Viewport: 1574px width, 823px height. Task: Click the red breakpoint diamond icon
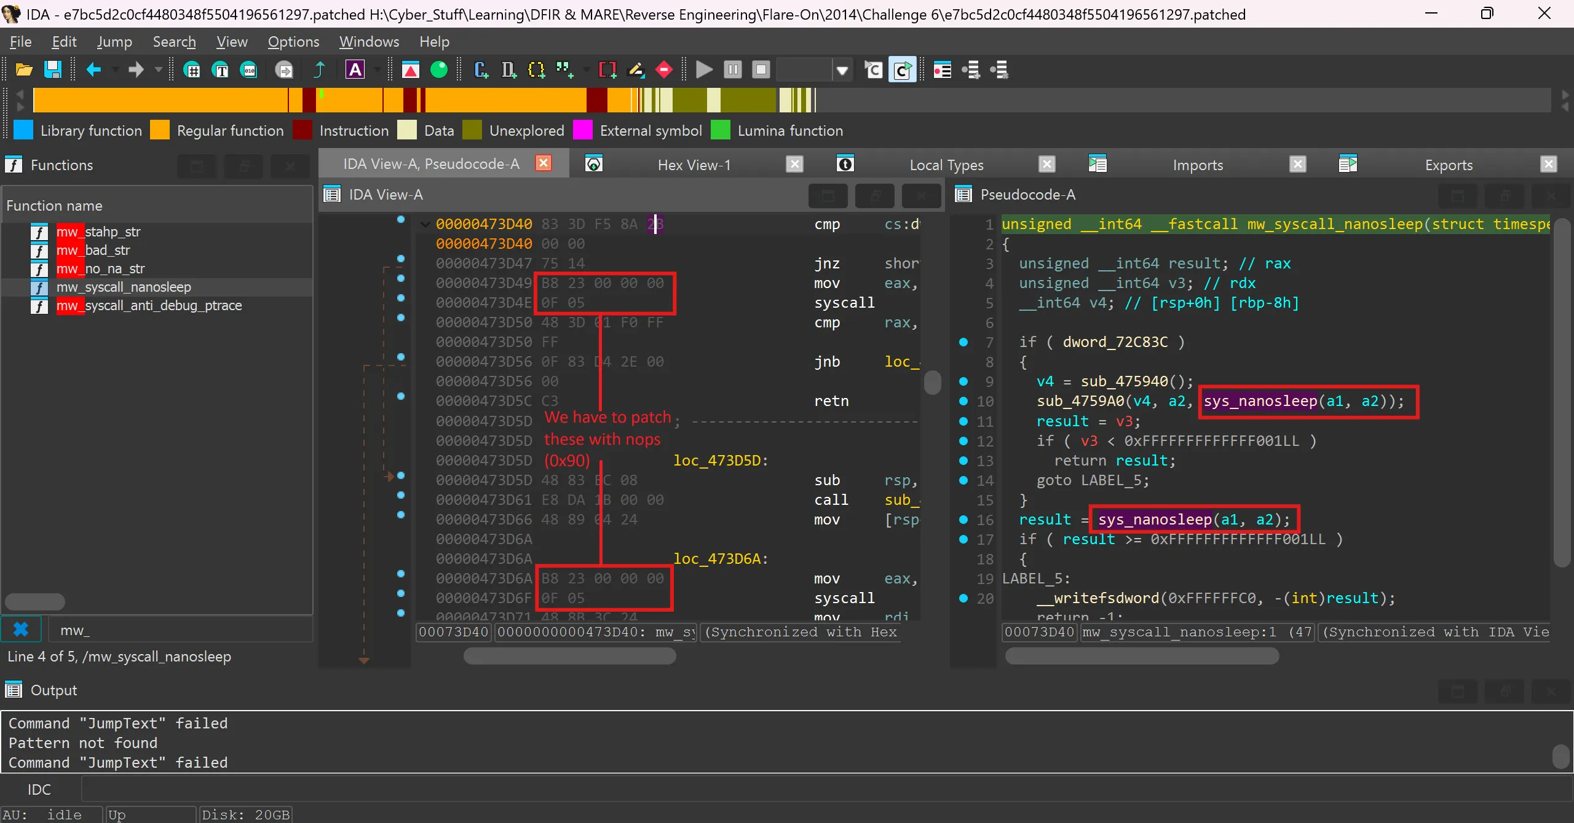coord(664,70)
